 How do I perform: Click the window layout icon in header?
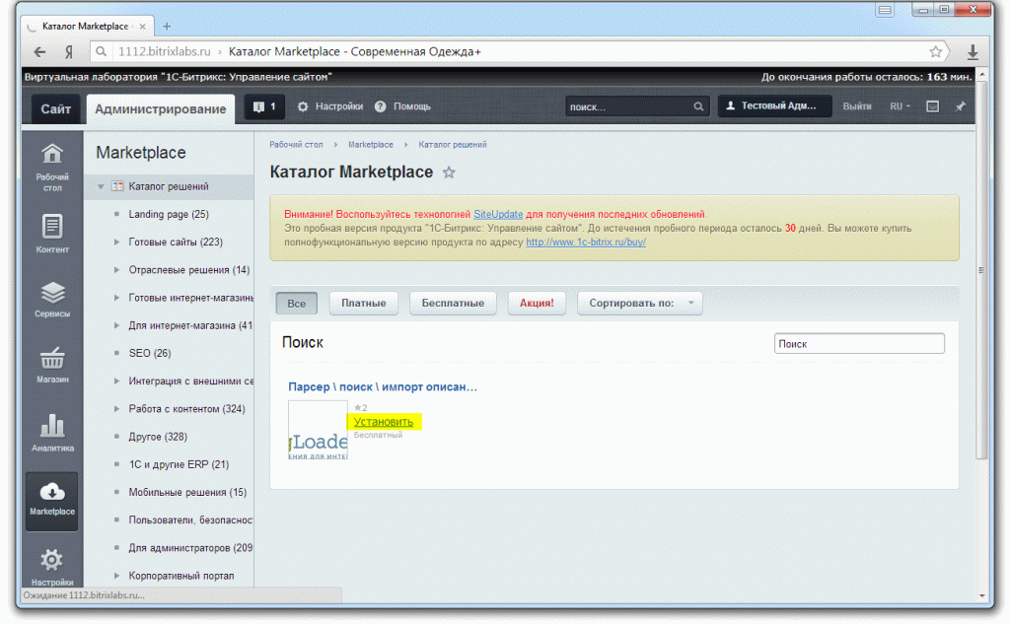pos(932,106)
